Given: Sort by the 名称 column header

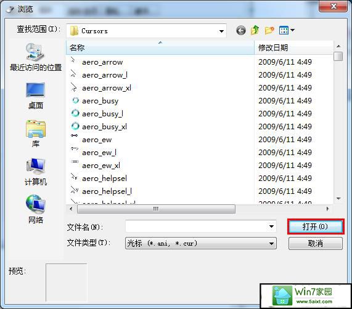Looking at the screenshot, I should (x=160, y=47).
